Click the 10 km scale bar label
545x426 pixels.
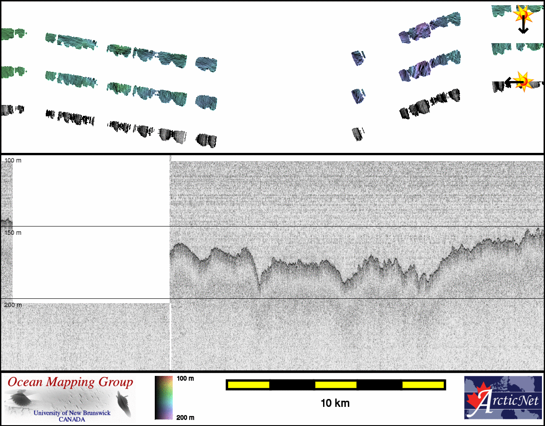click(335, 403)
